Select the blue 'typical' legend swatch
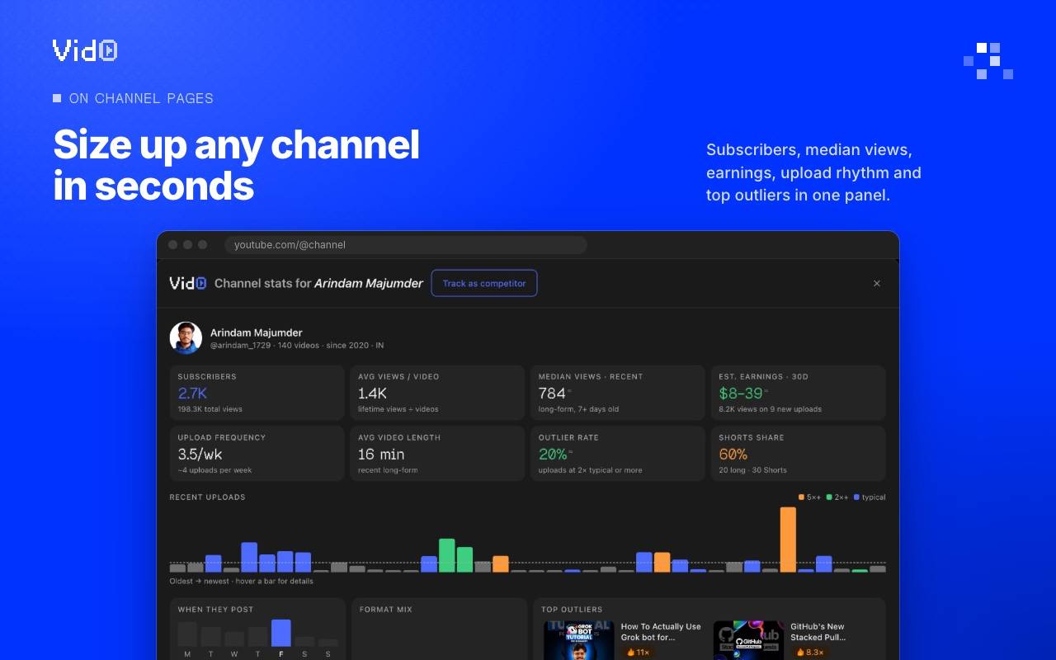The height and width of the screenshot is (660, 1056). point(857,497)
